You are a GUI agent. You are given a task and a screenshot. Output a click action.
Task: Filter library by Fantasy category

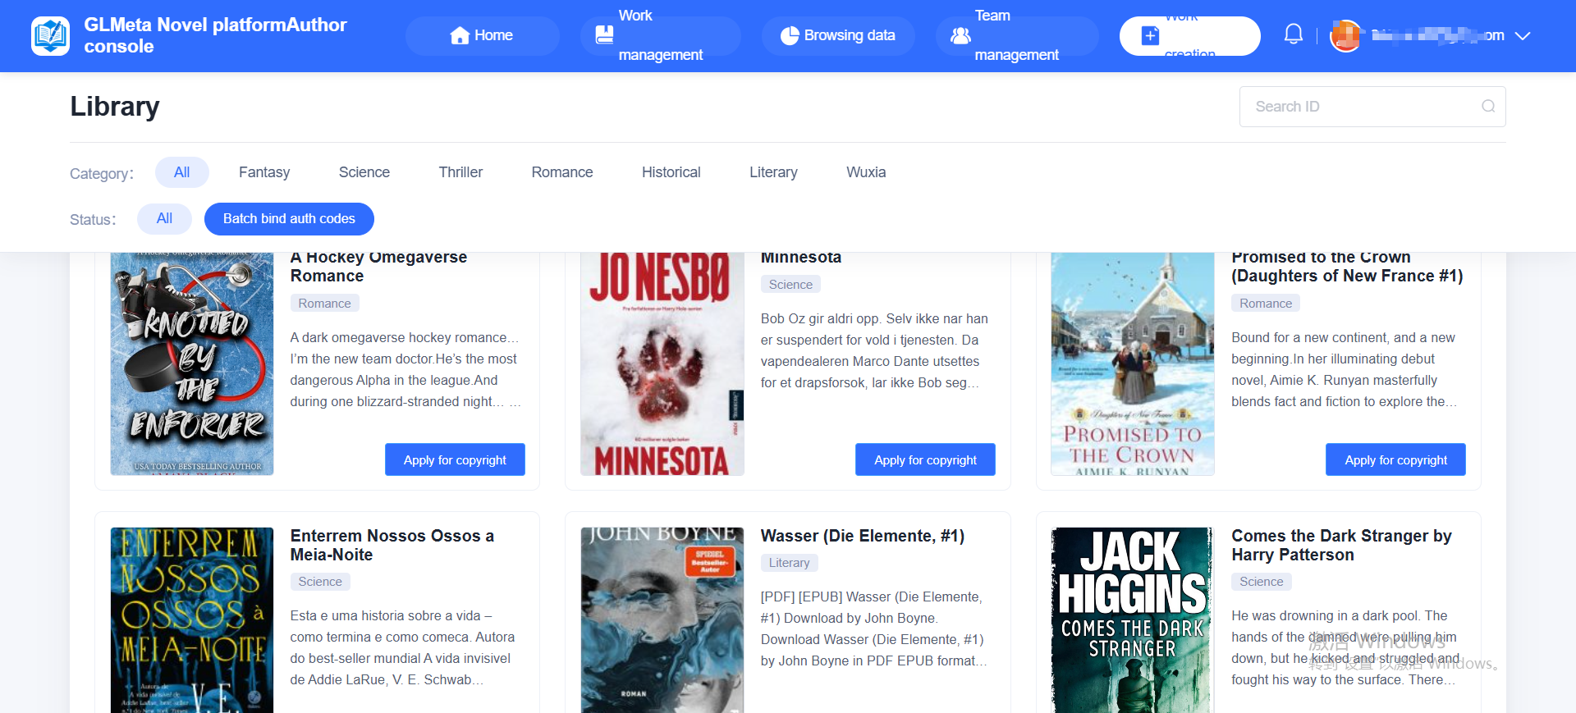[264, 172]
